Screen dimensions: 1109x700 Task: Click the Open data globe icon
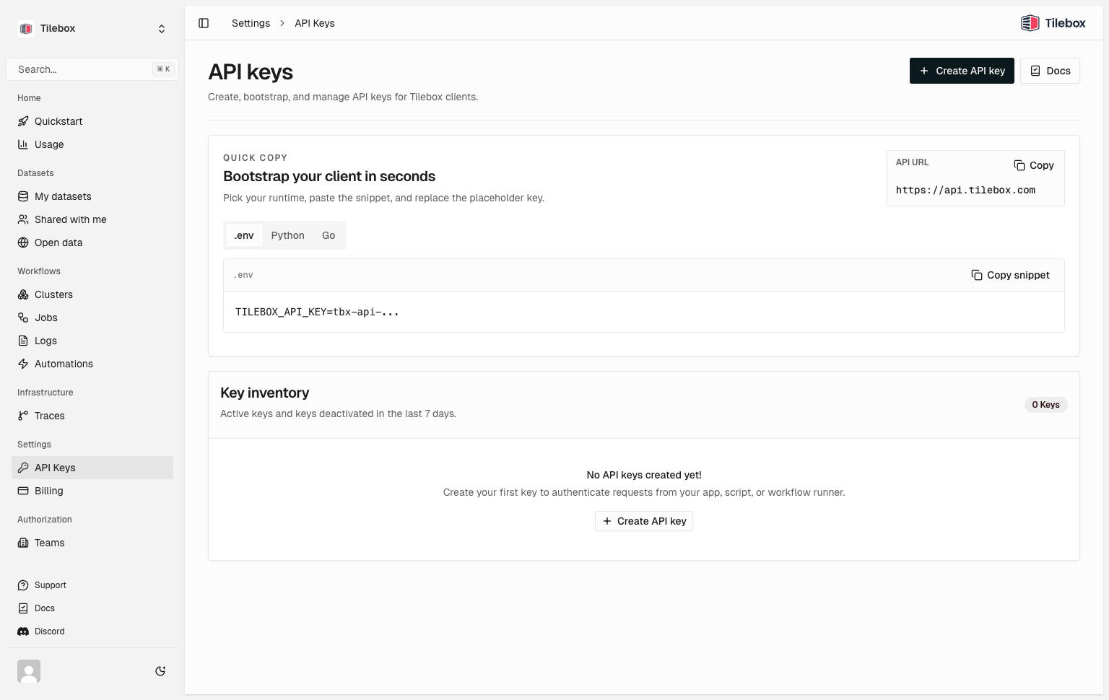click(x=23, y=242)
